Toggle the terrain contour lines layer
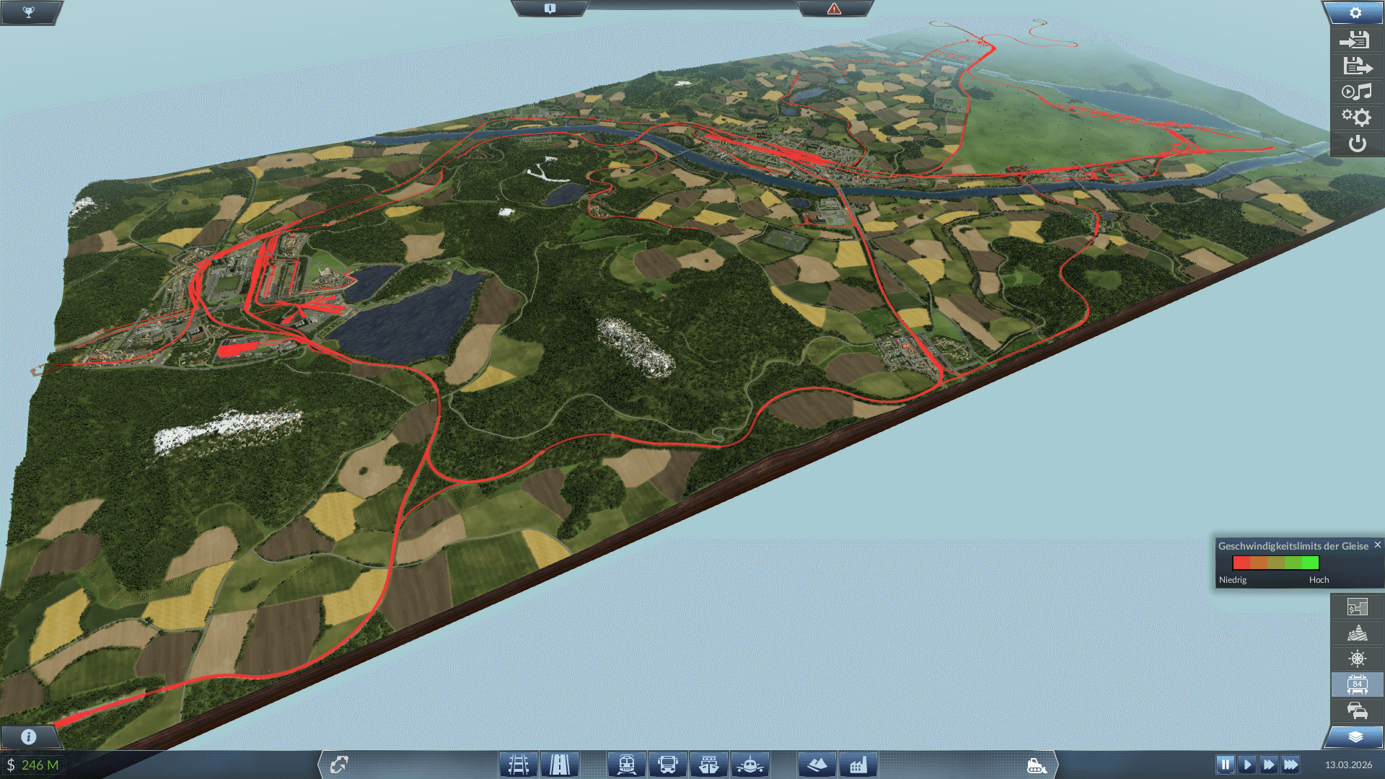 (1357, 633)
